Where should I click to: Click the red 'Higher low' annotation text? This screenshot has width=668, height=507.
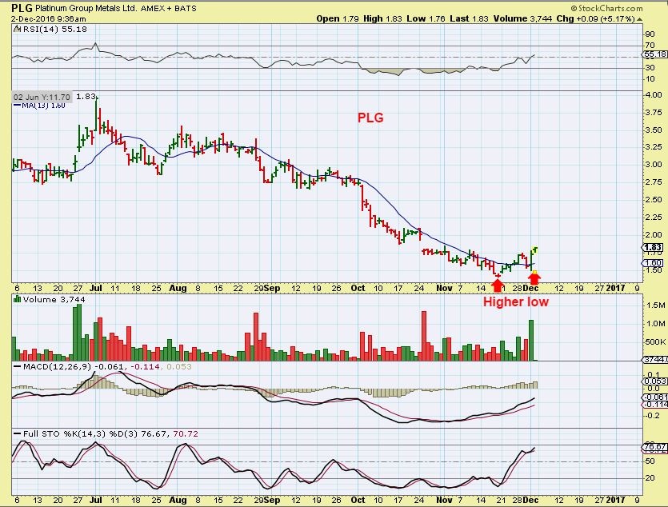[515, 302]
